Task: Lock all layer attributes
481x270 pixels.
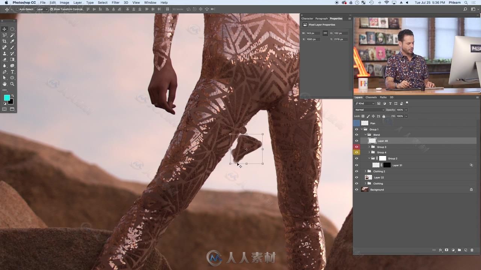Action: pos(384,116)
